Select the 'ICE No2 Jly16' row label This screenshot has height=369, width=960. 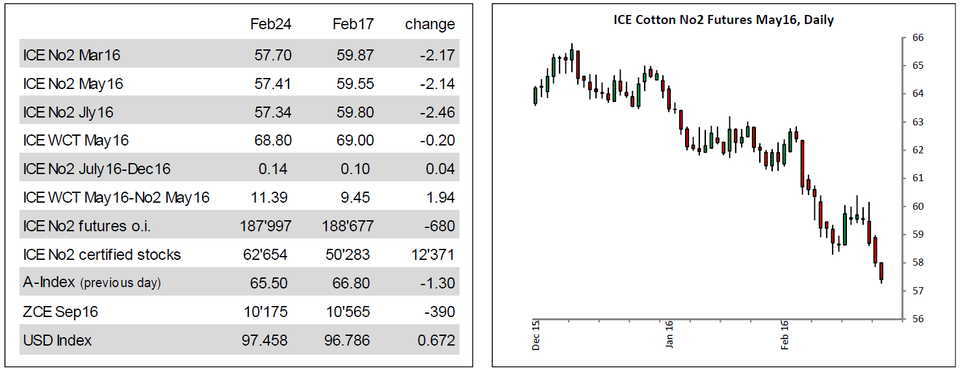click(68, 112)
